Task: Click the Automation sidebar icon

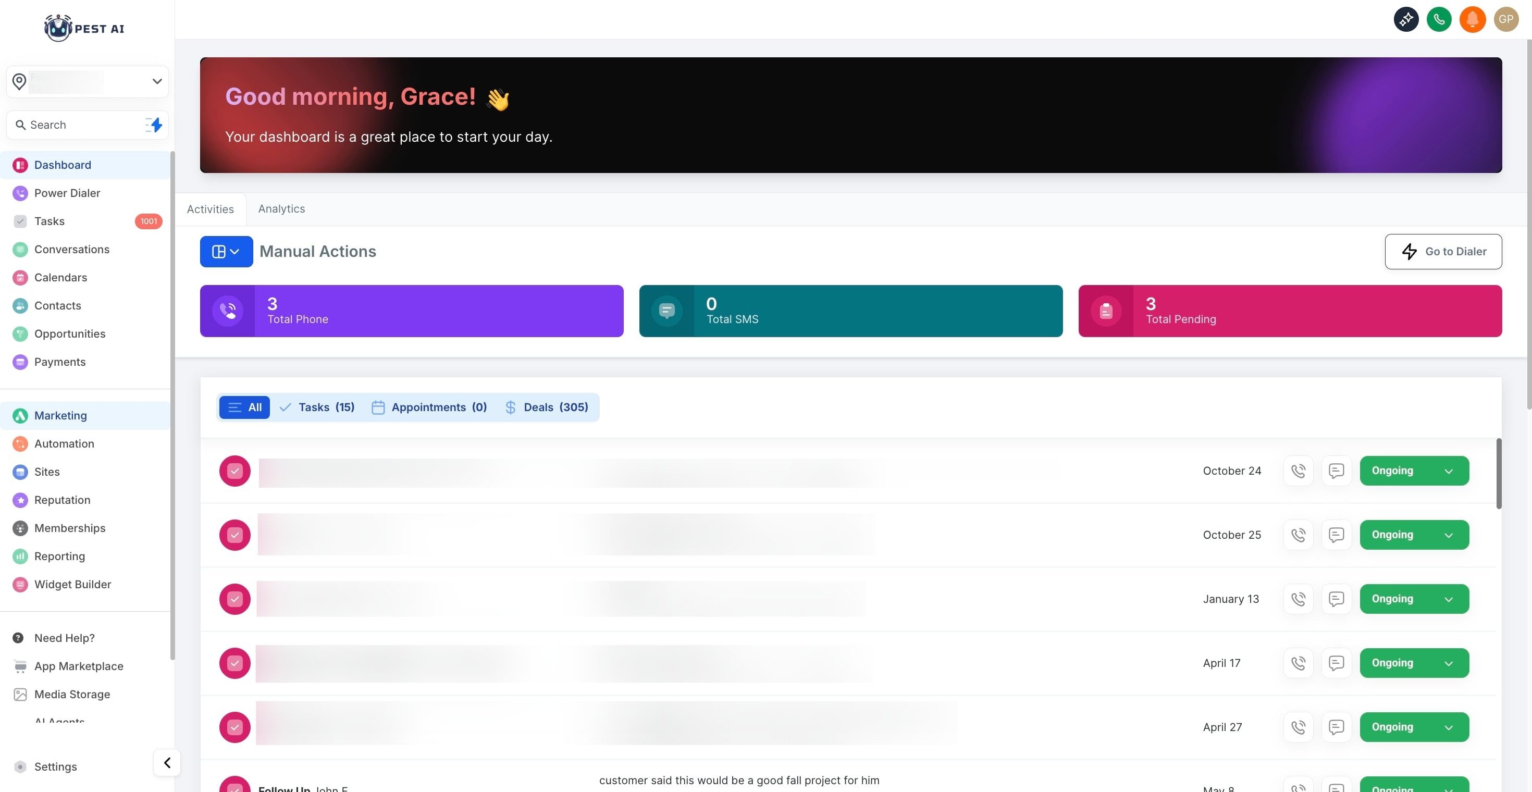Action: point(20,443)
